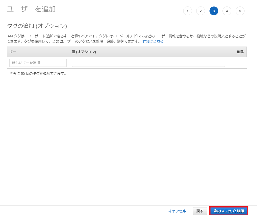Click the step 1 circle indicator
Screen dimensions: 257x215
coord(187,11)
